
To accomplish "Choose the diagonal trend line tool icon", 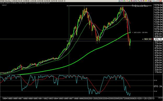I will point(139,1).
